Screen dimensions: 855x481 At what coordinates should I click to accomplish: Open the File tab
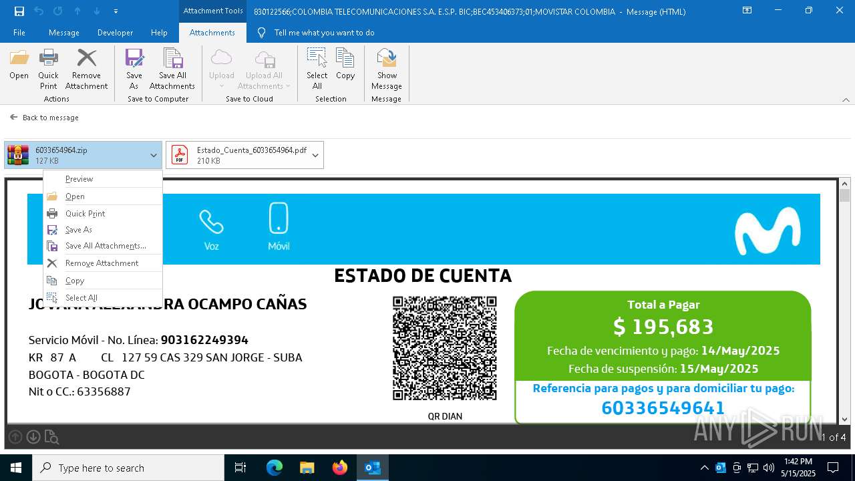(x=19, y=33)
